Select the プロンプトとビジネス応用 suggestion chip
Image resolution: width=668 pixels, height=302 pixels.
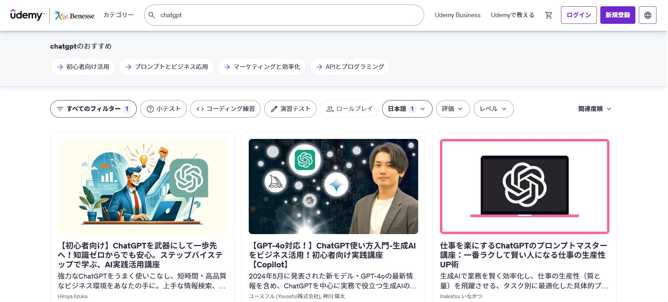(166, 67)
